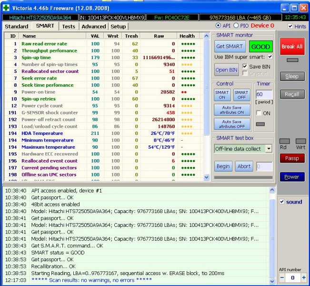
Task: Enable the Timer ON checkbox
Action: (x=259, y=113)
